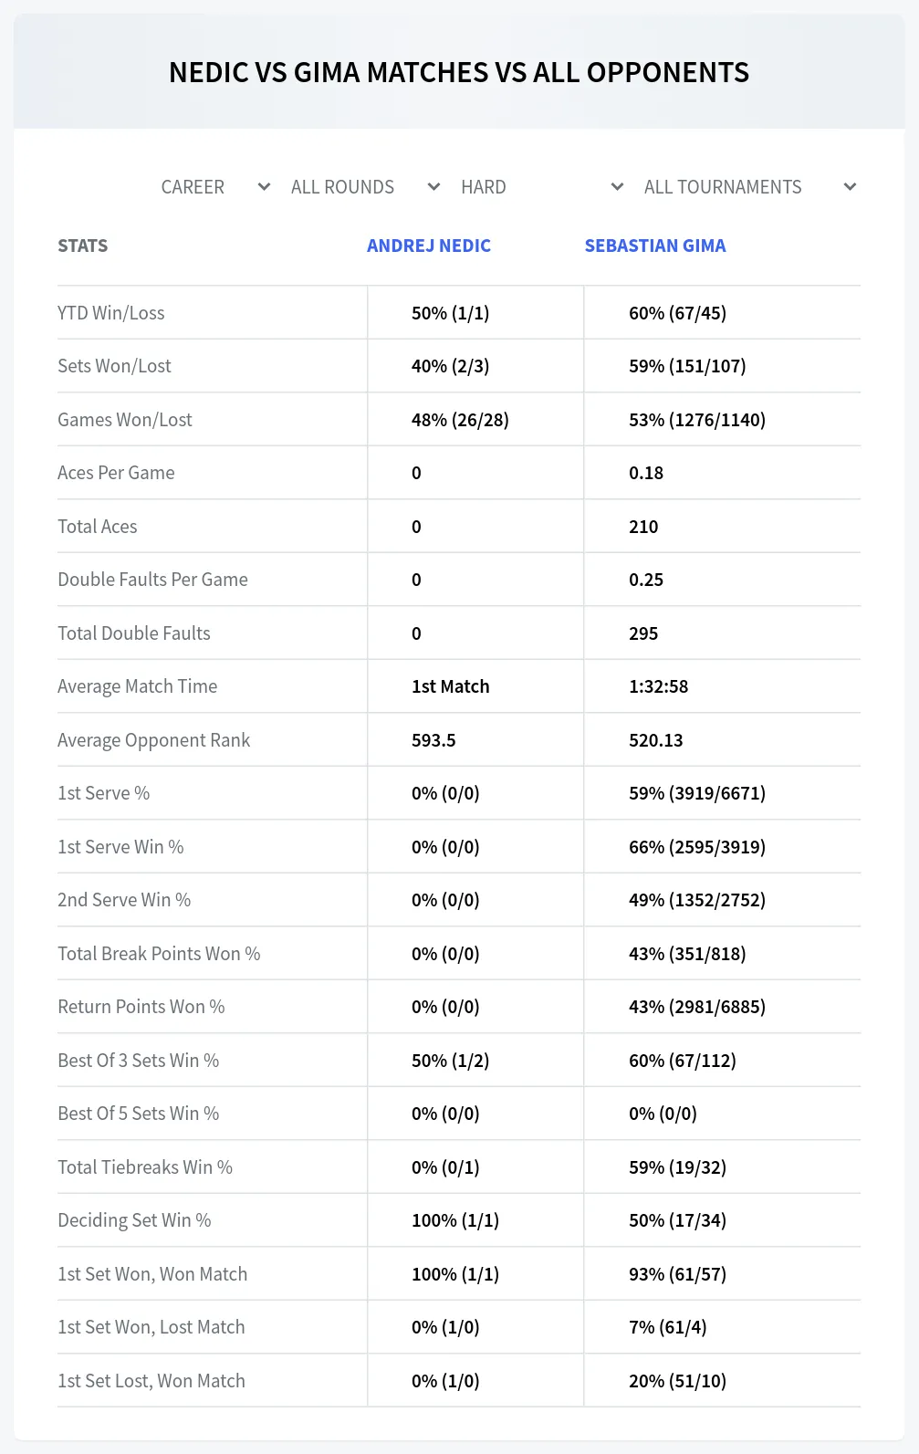Click the chevron next to CAREER
The height and width of the screenshot is (1454, 919).
coord(264,187)
